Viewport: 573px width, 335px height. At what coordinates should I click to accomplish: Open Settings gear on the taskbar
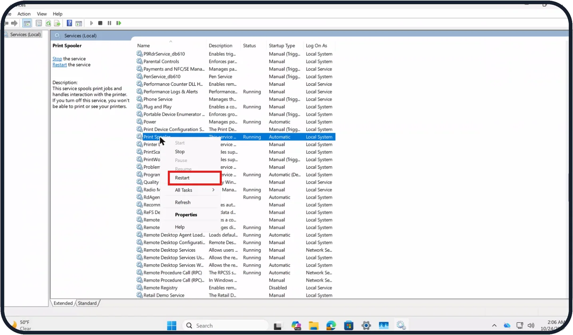(x=366, y=325)
